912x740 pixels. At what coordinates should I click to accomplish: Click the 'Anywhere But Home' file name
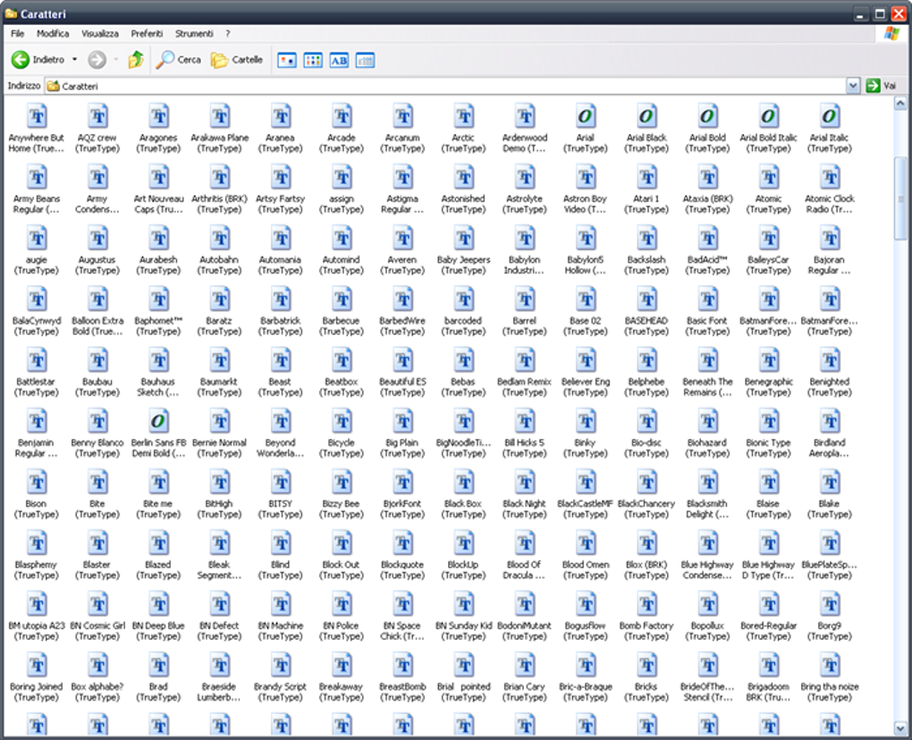(36, 143)
